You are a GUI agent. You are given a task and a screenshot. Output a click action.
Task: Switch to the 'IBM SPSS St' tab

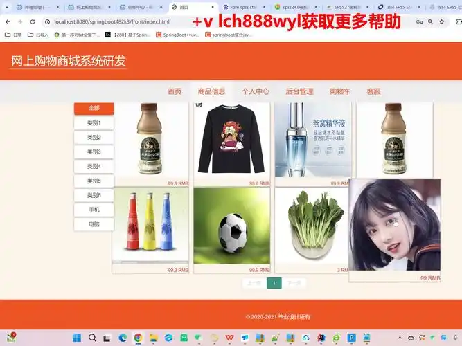(398, 7)
